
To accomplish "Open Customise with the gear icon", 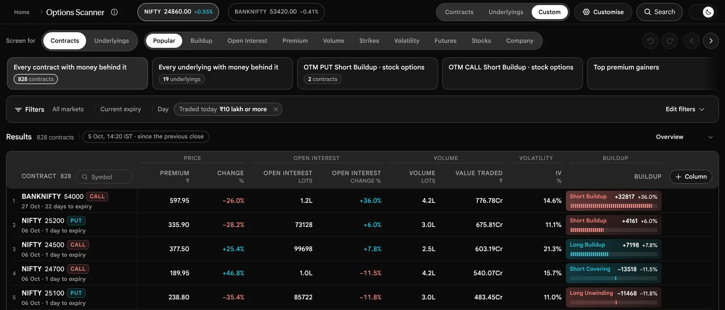I will (x=603, y=12).
